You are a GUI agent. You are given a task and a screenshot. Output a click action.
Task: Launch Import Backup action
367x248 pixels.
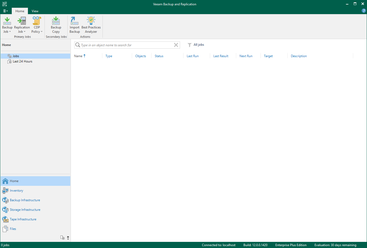tap(75, 21)
